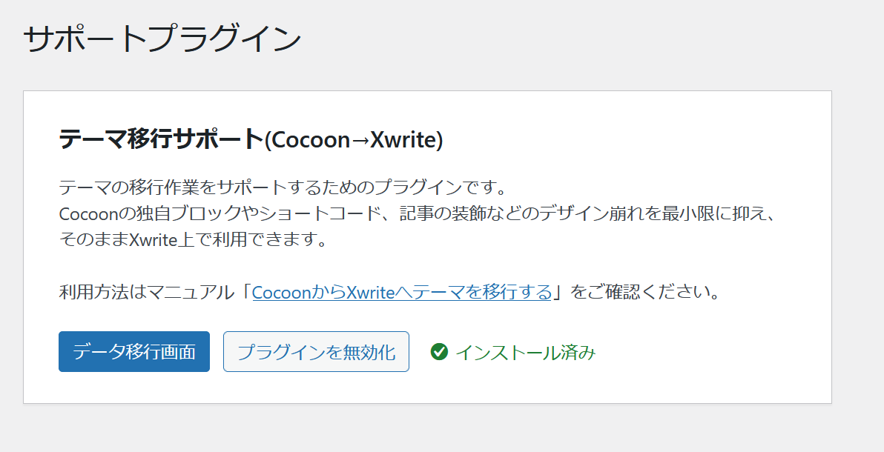Click the インストール済み status text
This screenshot has height=452, width=884.
[x=525, y=352]
